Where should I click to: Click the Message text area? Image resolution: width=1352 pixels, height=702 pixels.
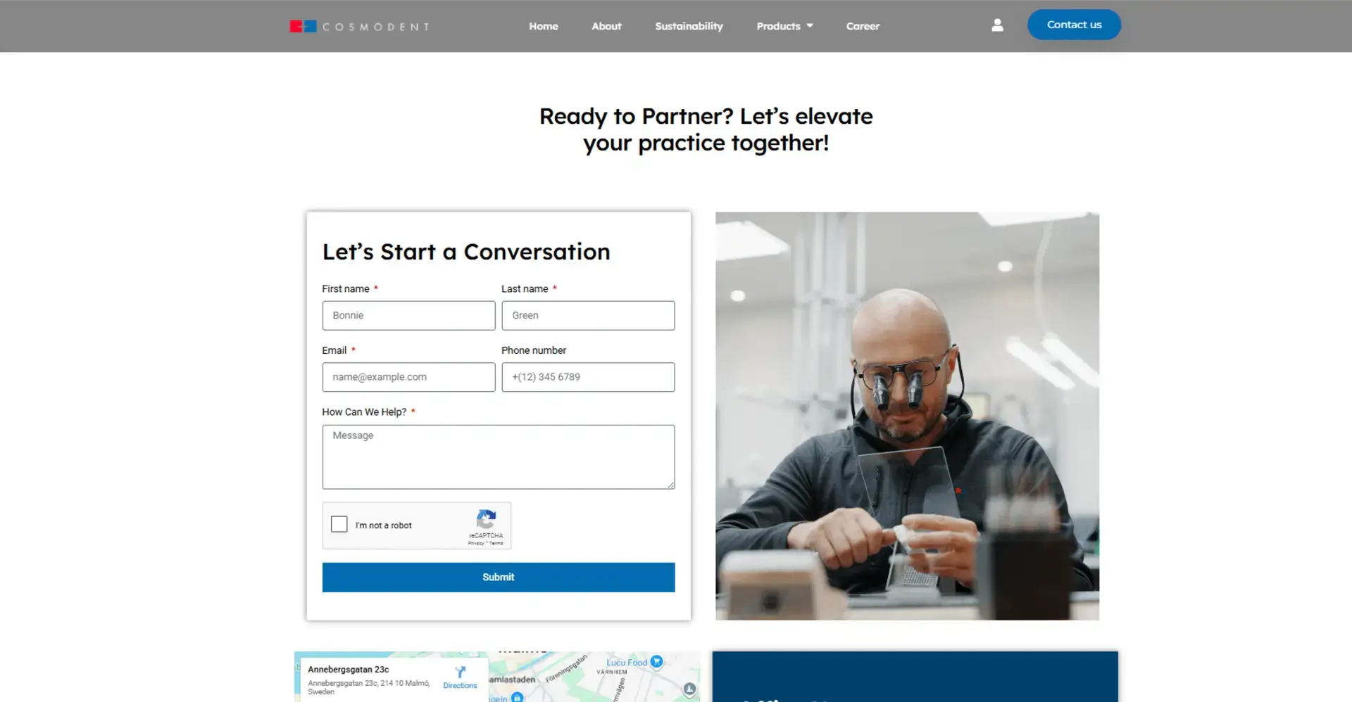(x=498, y=457)
